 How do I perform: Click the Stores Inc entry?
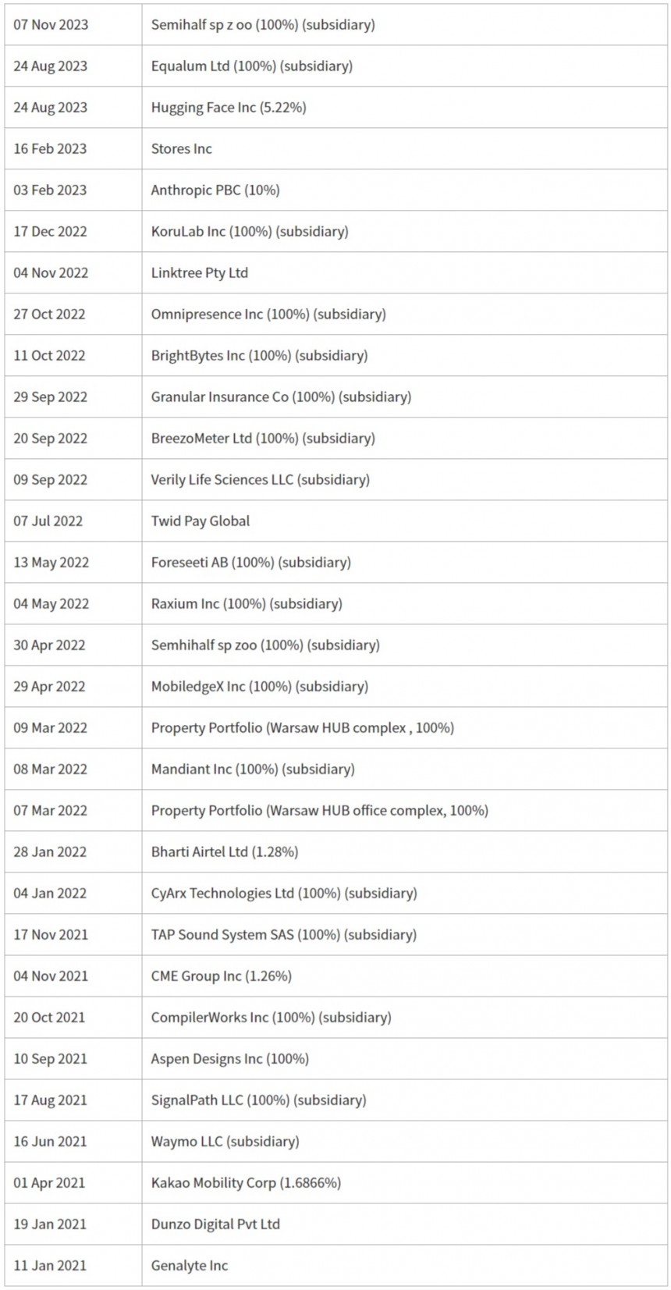pyautogui.click(x=181, y=149)
